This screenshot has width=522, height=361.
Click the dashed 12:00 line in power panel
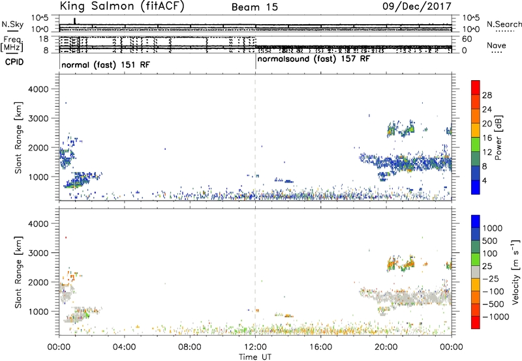(x=255, y=137)
